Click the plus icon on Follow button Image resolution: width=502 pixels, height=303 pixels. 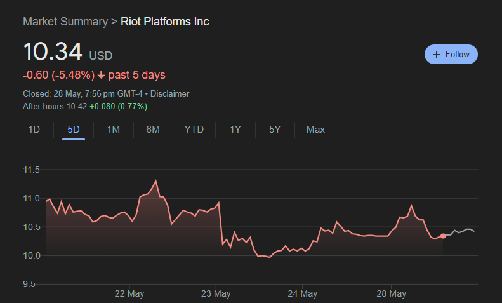(x=436, y=55)
